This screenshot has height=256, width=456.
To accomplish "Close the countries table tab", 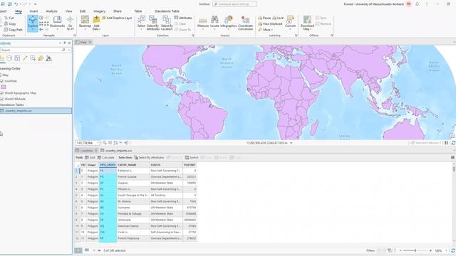I will pos(96,151).
